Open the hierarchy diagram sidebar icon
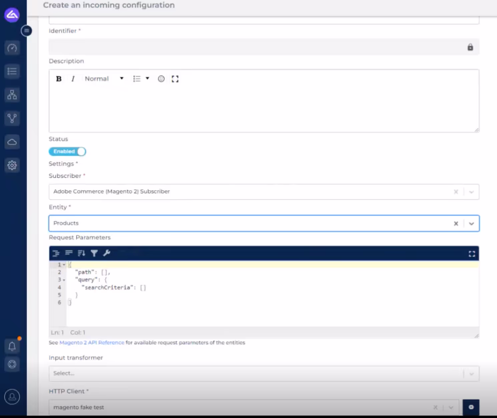This screenshot has width=497, height=418. [x=12, y=95]
